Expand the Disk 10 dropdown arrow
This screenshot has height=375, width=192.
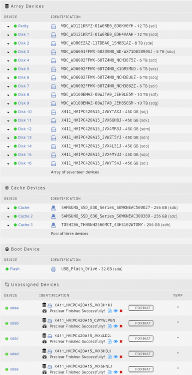pos(8,112)
